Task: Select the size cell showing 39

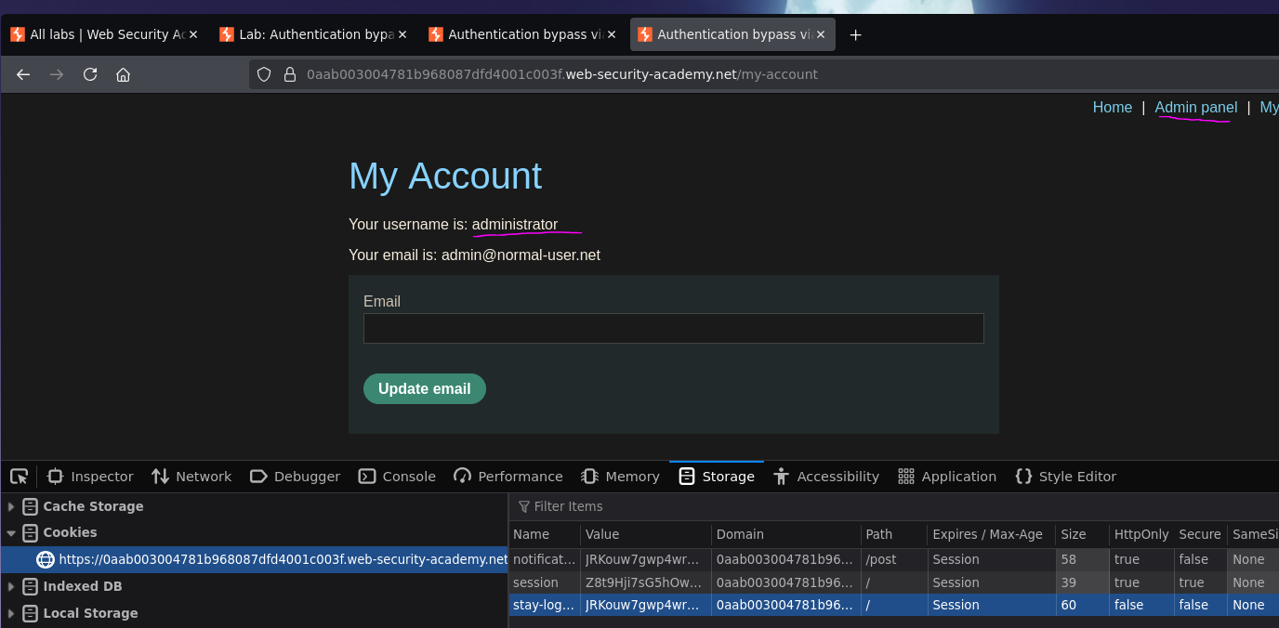Action: (1082, 582)
